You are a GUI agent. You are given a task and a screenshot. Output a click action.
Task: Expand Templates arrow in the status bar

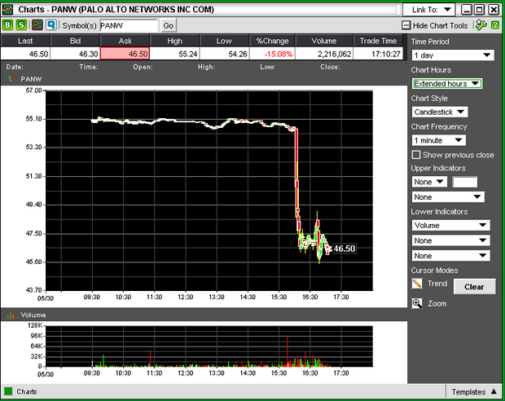click(x=494, y=392)
